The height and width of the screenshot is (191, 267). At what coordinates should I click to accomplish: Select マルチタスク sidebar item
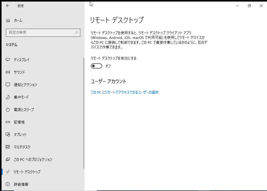coord(22,147)
